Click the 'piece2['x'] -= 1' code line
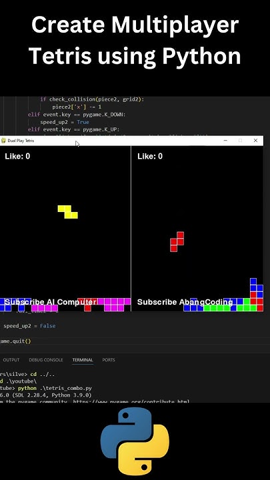Screen dimensions: 270x480 pos(77,107)
